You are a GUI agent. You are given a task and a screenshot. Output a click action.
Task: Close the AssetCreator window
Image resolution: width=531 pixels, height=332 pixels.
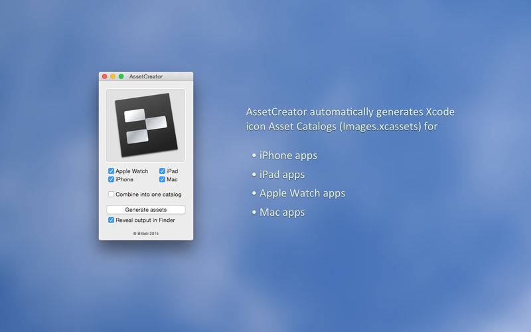[x=105, y=77]
